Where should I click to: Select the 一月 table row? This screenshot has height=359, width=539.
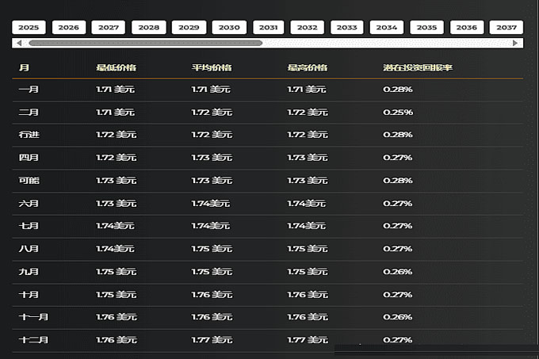(x=268, y=89)
